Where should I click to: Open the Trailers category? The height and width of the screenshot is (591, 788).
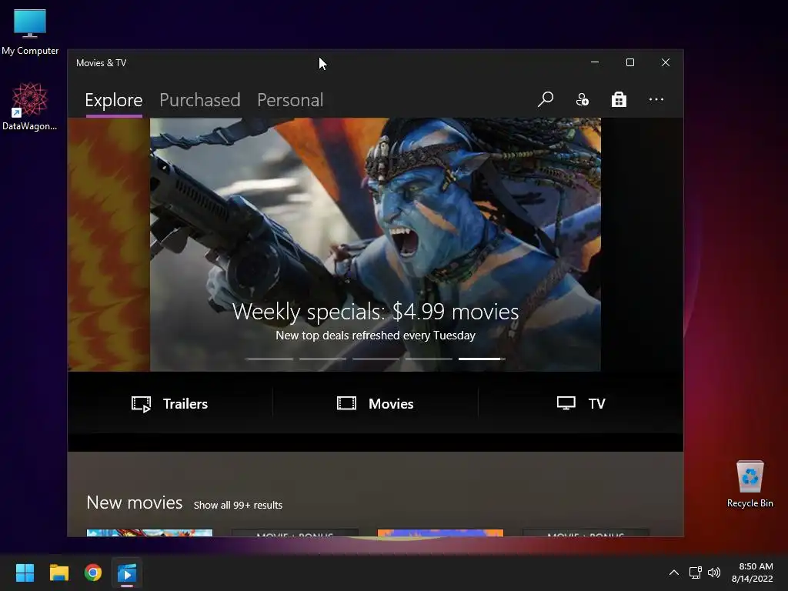pos(170,403)
